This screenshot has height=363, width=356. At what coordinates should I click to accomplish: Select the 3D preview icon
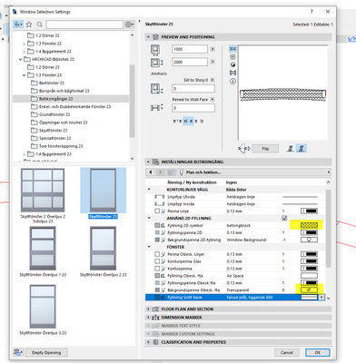coord(232,64)
